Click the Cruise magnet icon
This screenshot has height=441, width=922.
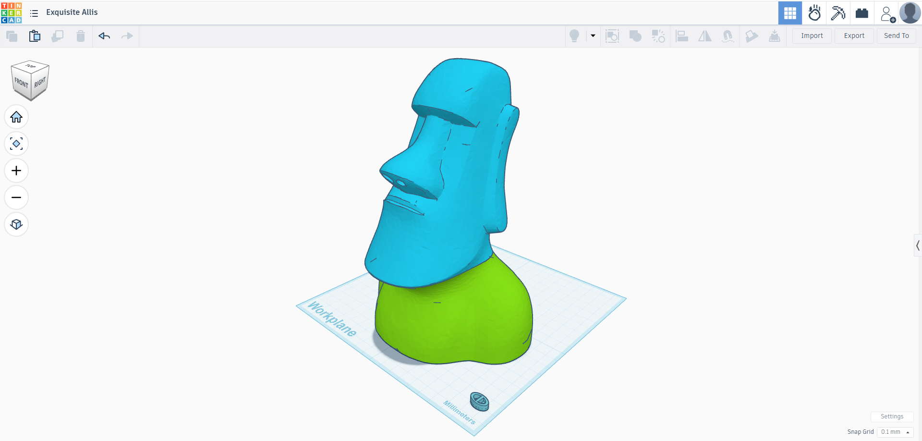pos(728,36)
